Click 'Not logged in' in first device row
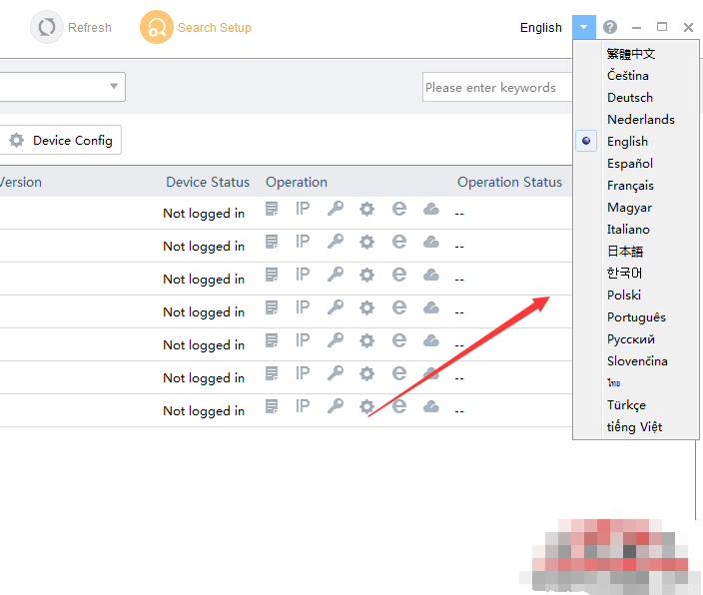 click(204, 213)
